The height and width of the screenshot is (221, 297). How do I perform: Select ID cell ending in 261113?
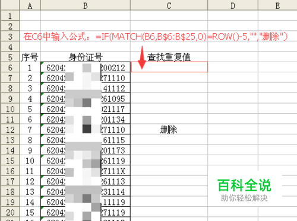[x=86, y=181]
